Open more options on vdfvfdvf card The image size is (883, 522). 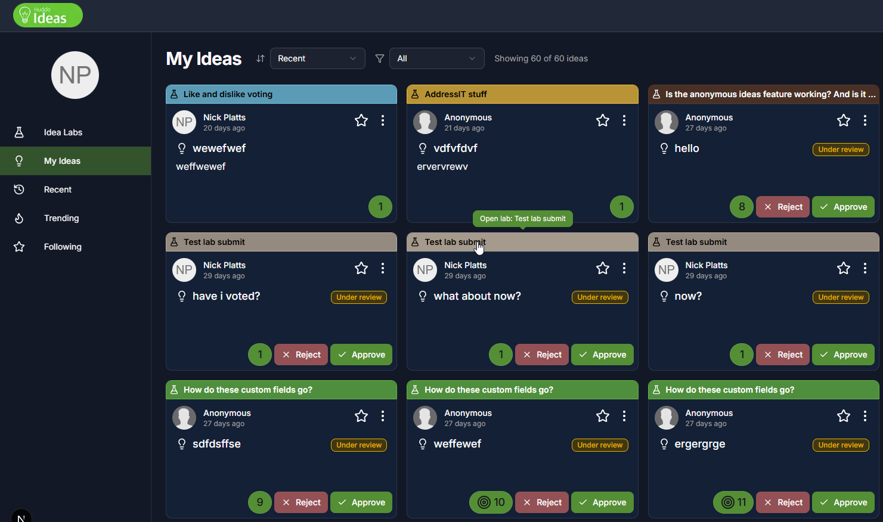click(x=624, y=120)
